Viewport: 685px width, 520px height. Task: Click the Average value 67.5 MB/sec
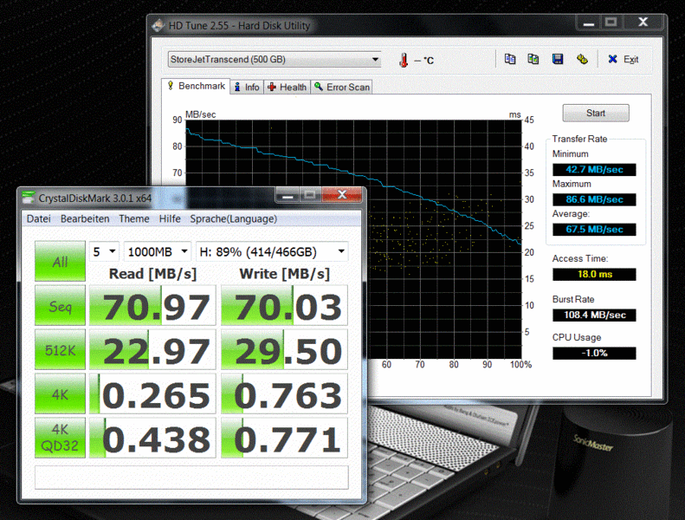[594, 229]
